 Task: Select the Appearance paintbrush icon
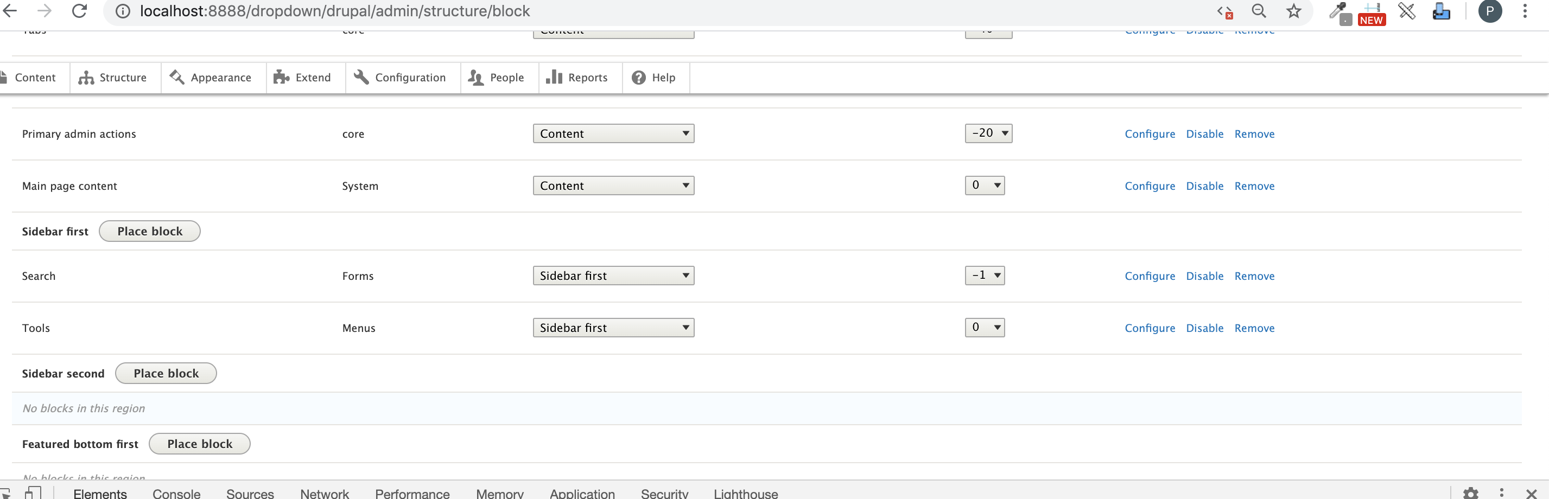[x=176, y=78]
